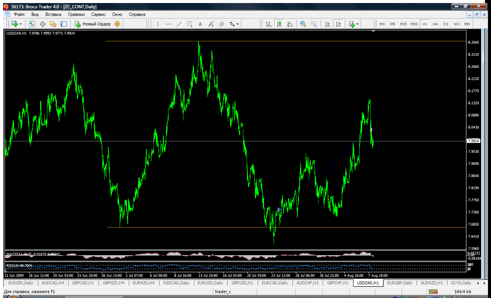Set timeframe to M5
The width and height of the screenshot is (491, 298).
393,24
